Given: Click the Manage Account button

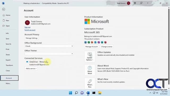Looking at the screenshot, I should [x=91, y=47].
